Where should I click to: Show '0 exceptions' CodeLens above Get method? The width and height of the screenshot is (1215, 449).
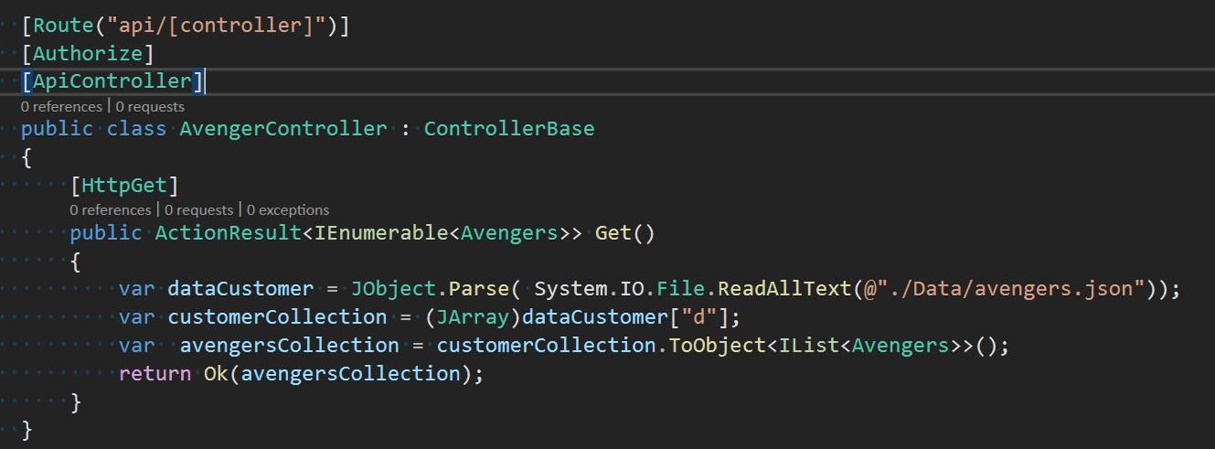[288, 210]
